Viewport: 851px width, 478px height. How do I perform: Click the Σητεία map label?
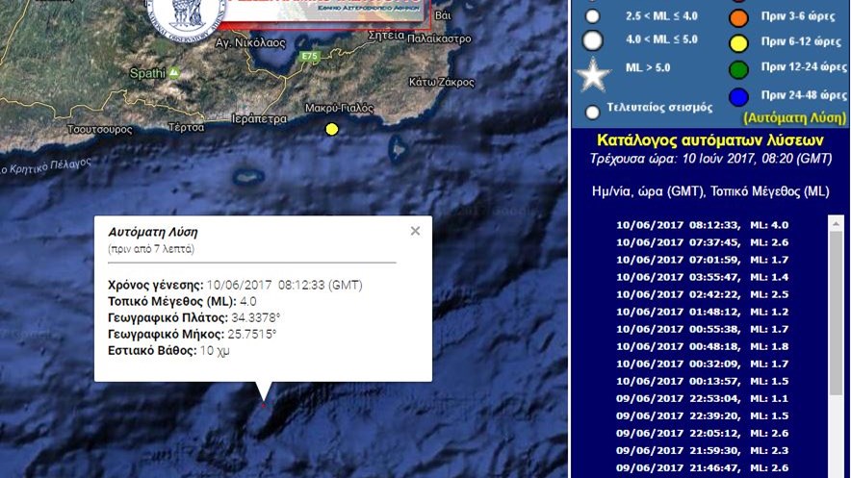(x=386, y=36)
